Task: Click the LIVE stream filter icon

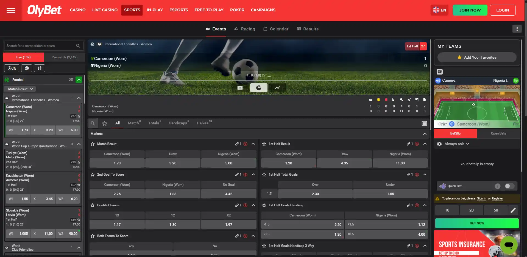Action: tap(12, 68)
